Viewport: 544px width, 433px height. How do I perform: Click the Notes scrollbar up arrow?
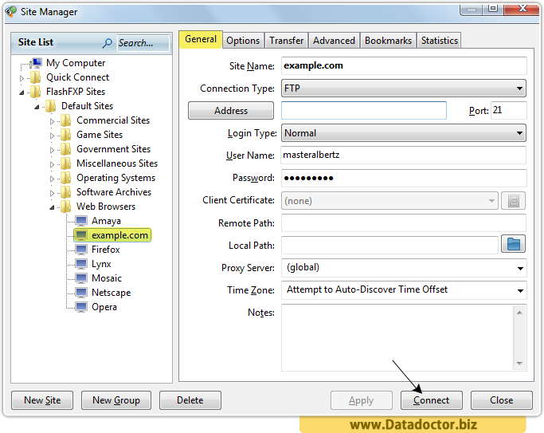tap(519, 313)
